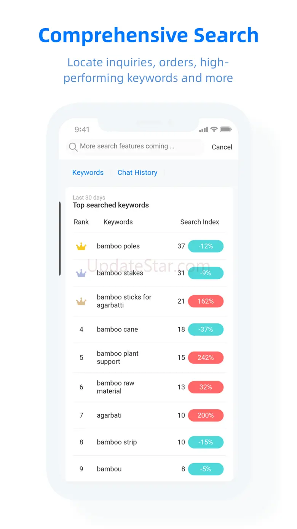Click the bronze crown rank icon
The image size is (297, 529).
(x=81, y=302)
